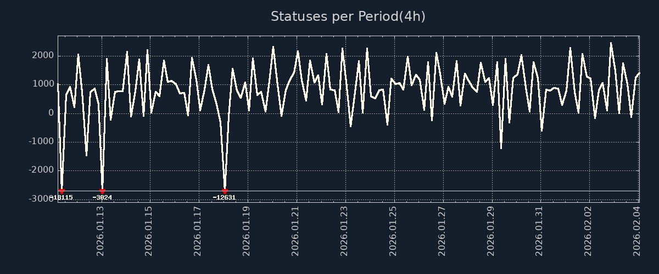Click the 0 y-axis label

pyautogui.click(x=51, y=113)
